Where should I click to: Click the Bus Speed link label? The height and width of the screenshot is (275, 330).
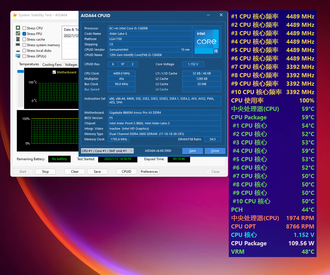click(x=91, y=89)
